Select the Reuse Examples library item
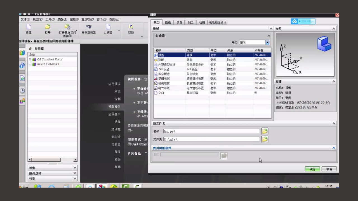358x201 pixels. point(48,64)
